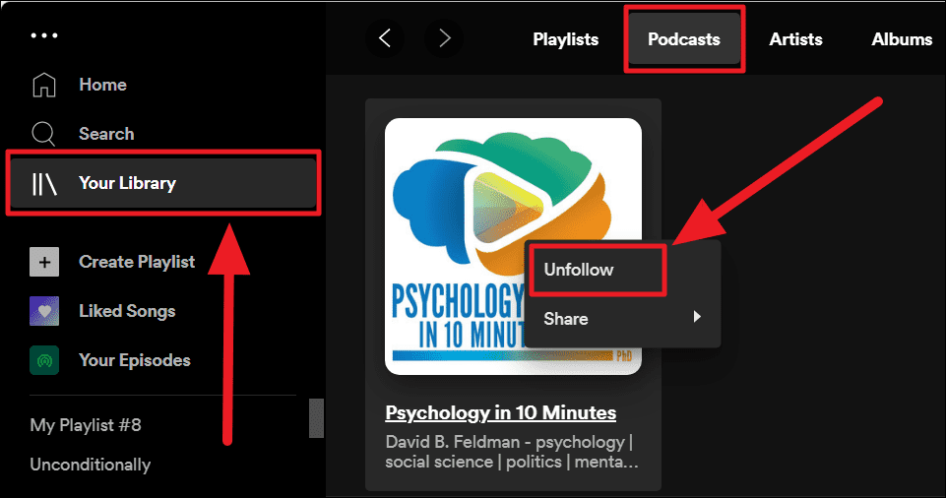
Task: Switch to the Artists tab
Action: [795, 39]
